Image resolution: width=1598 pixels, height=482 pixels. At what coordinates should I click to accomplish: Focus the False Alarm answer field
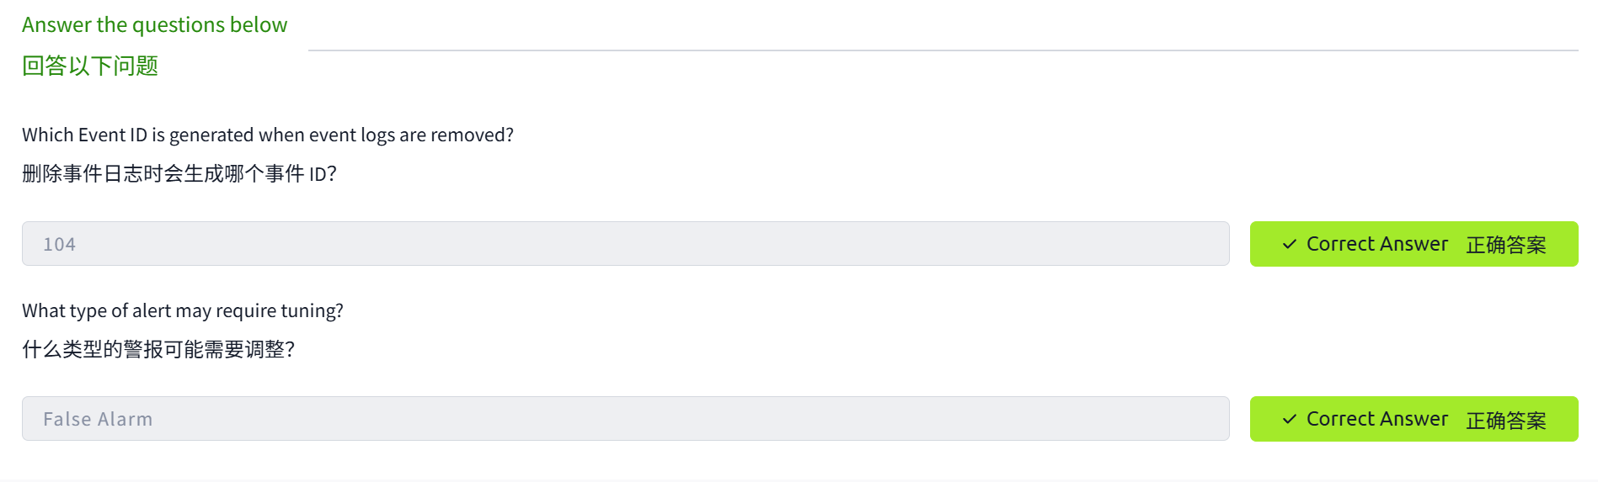coord(625,419)
